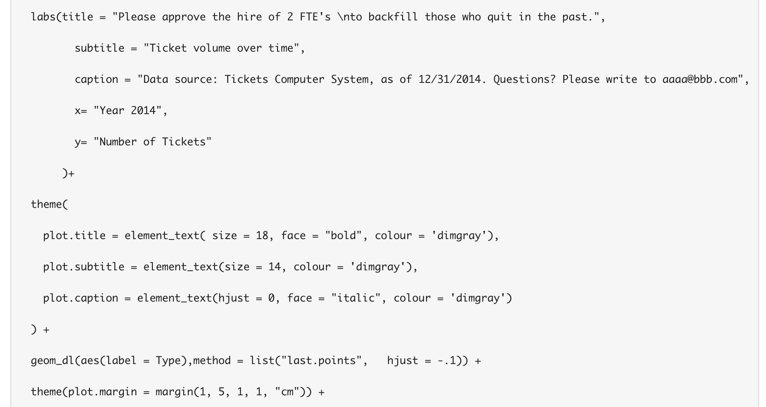Click the email aaaa@bbb.com in caption
Viewport: 766px width, 407px height.
(700, 79)
